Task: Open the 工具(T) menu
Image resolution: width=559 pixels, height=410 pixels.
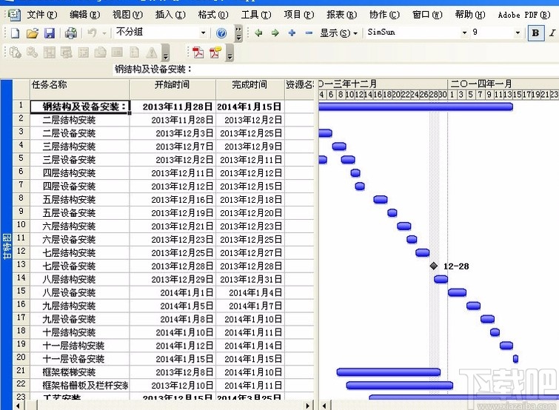Action: [256, 15]
